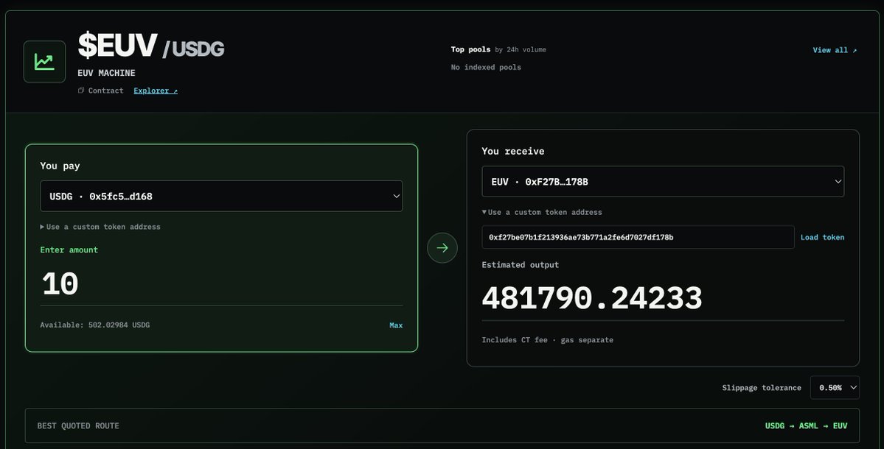The height and width of the screenshot is (449, 884).
Task: Click the Load token button
Action: coord(823,238)
